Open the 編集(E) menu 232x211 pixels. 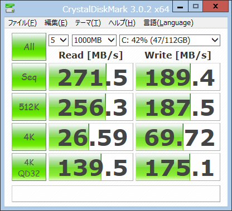(56, 23)
